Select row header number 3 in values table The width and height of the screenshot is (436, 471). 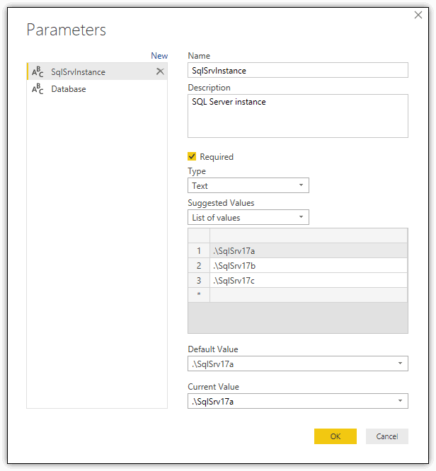(x=199, y=280)
